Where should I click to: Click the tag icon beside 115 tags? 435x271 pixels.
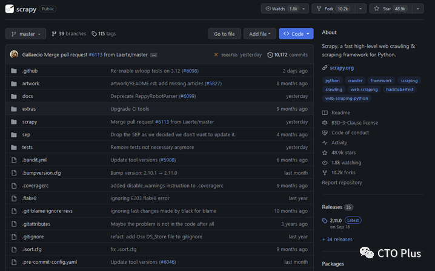[x=95, y=34]
